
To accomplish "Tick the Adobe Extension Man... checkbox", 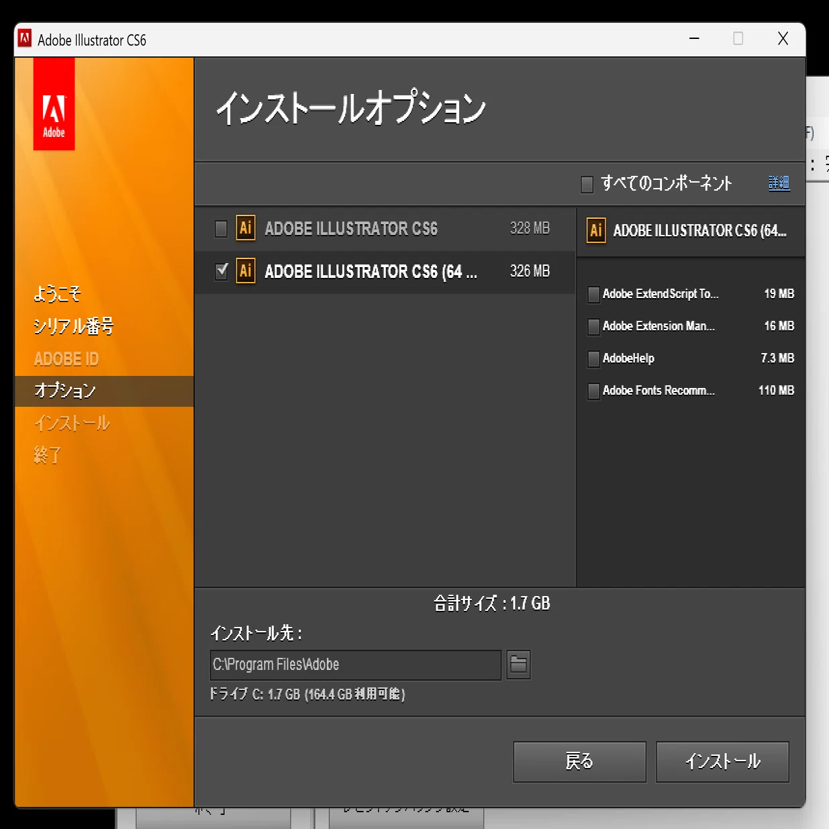I will [593, 326].
